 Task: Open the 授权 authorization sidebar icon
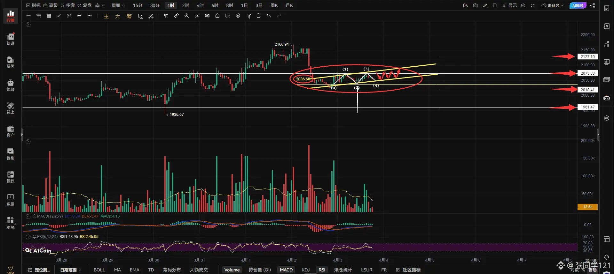click(11, 177)
